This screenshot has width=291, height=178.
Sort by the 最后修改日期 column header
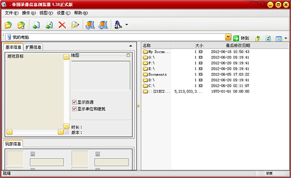[228, 46]
